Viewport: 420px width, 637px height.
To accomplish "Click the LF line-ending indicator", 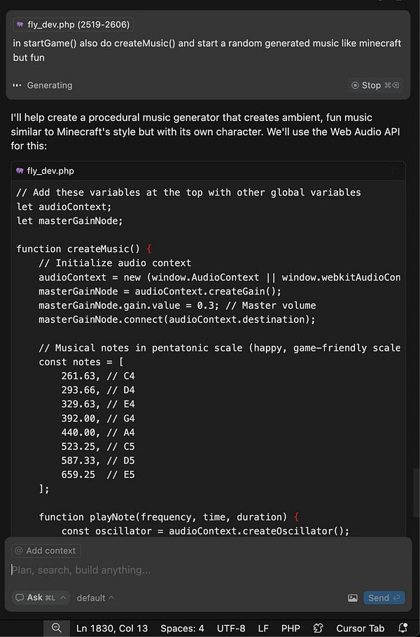I will tap(263, 628).
